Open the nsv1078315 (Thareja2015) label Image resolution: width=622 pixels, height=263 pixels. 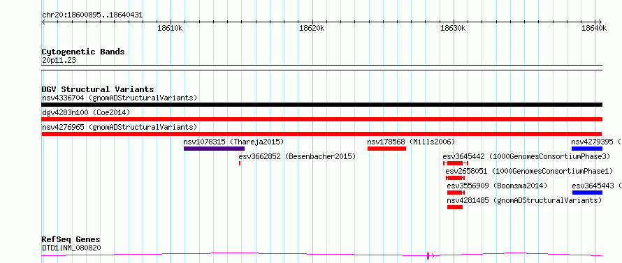(233, 142)
